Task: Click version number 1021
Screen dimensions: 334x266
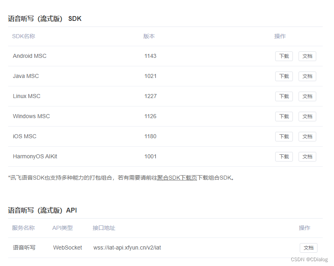Action: click(x=150, y=76)
